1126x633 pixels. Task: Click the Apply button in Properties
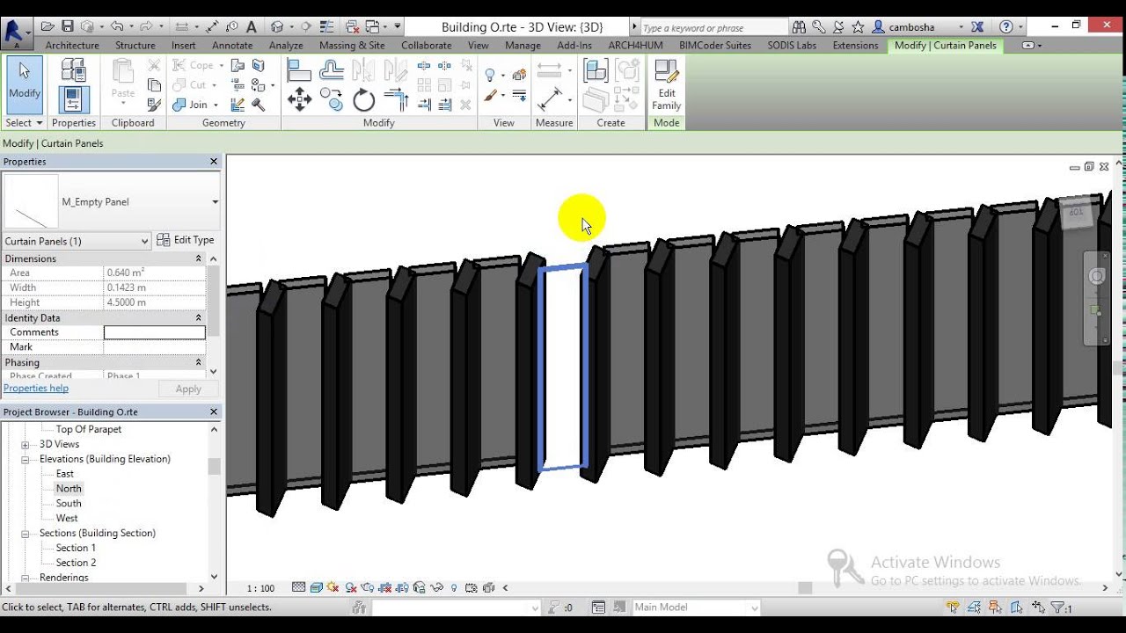(188, 389)
